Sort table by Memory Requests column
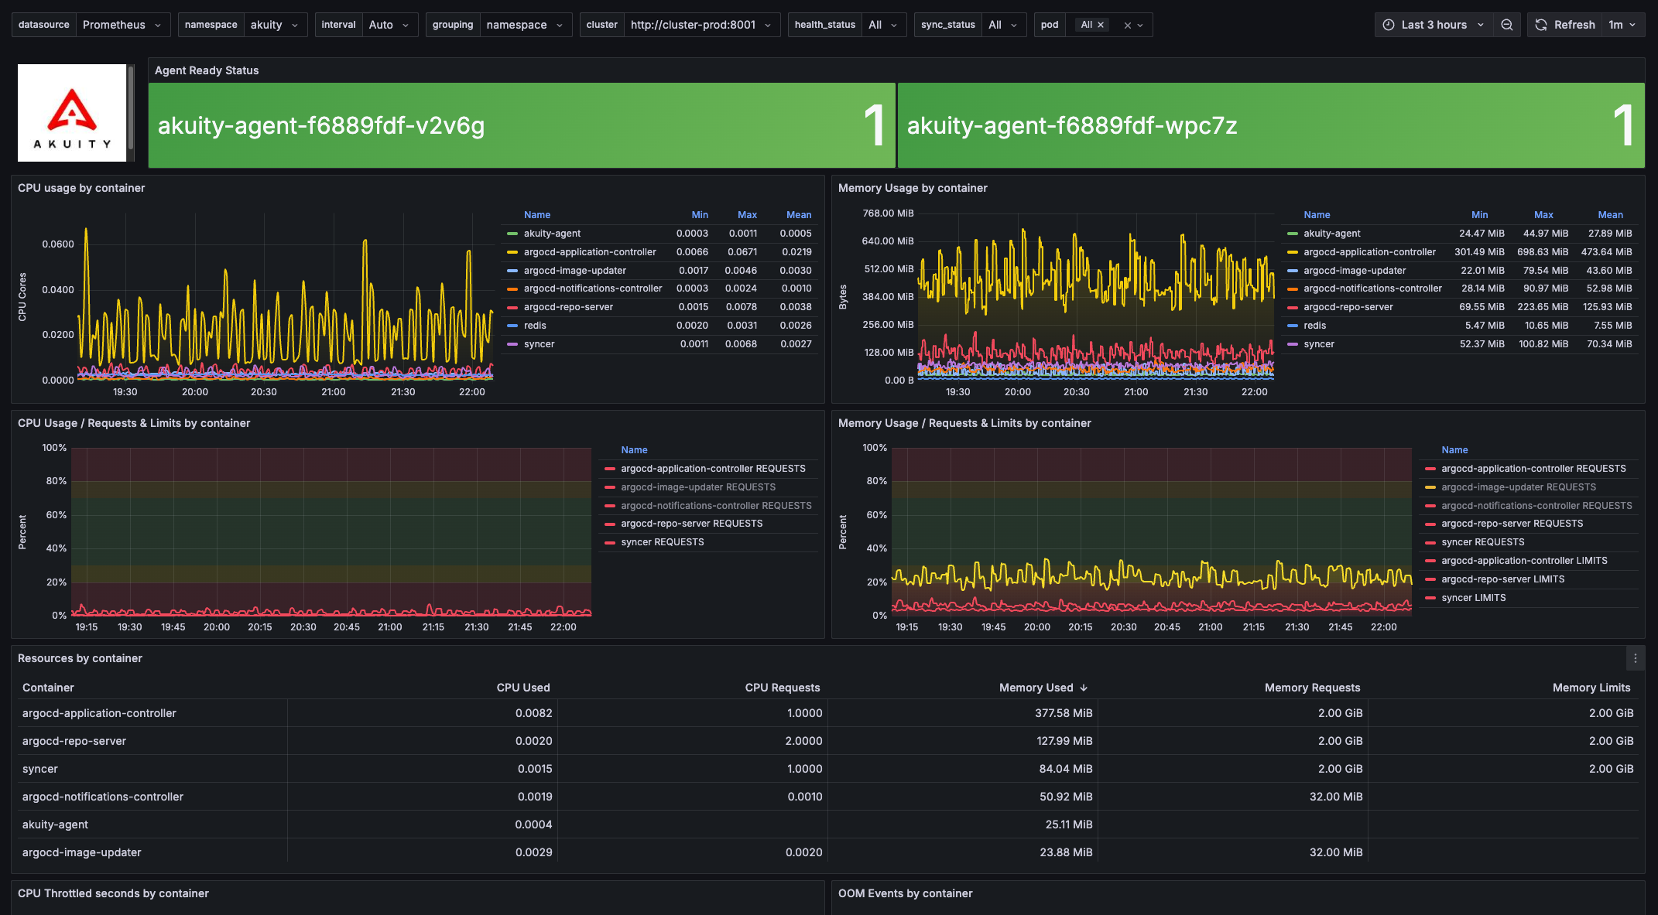1658x915 pixels. (1312, 688)
